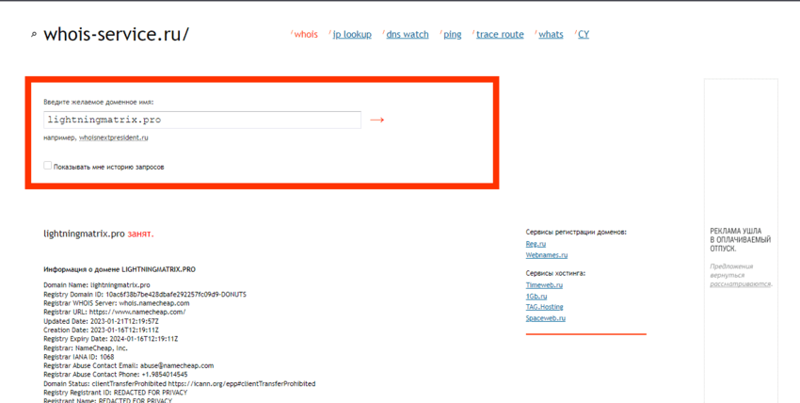The width and height of the screenshot is (800, 403).
Task: Open the CY menu item
Action: (584, 34)
